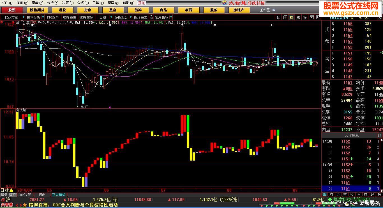
Task: Open the 帮助(H) menu
Action: click(128, 3)
